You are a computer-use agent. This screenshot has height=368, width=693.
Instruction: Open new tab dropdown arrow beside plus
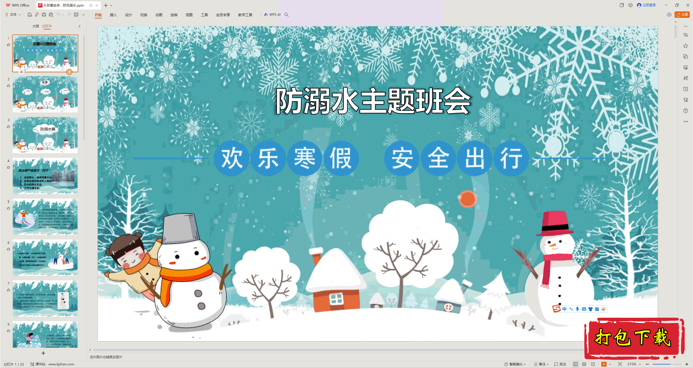[111, 5]
